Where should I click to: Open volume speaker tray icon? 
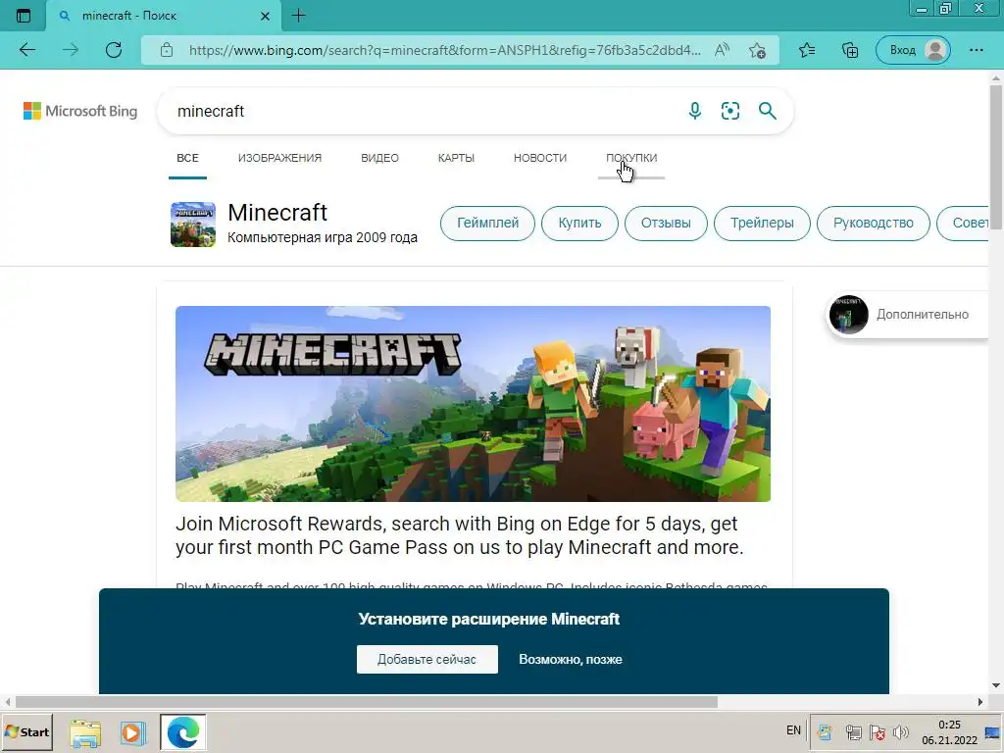(x=901, y=731)
